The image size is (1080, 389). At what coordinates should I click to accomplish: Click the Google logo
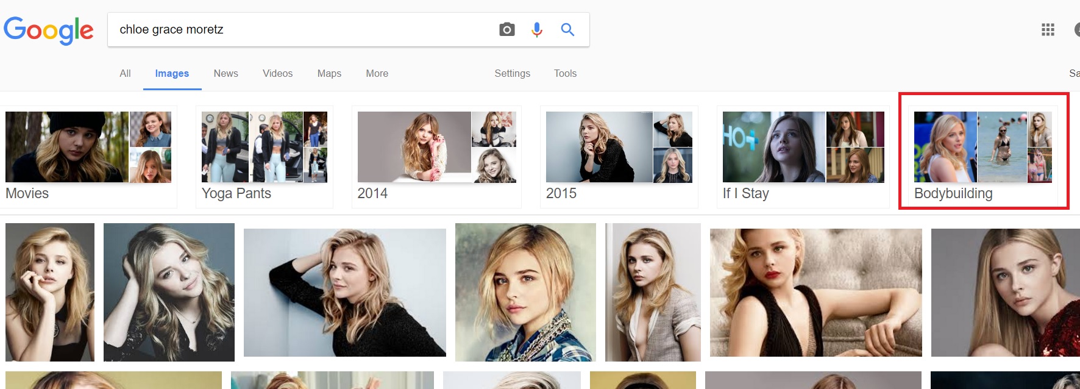pyautogui.click(x=49, y=30)
